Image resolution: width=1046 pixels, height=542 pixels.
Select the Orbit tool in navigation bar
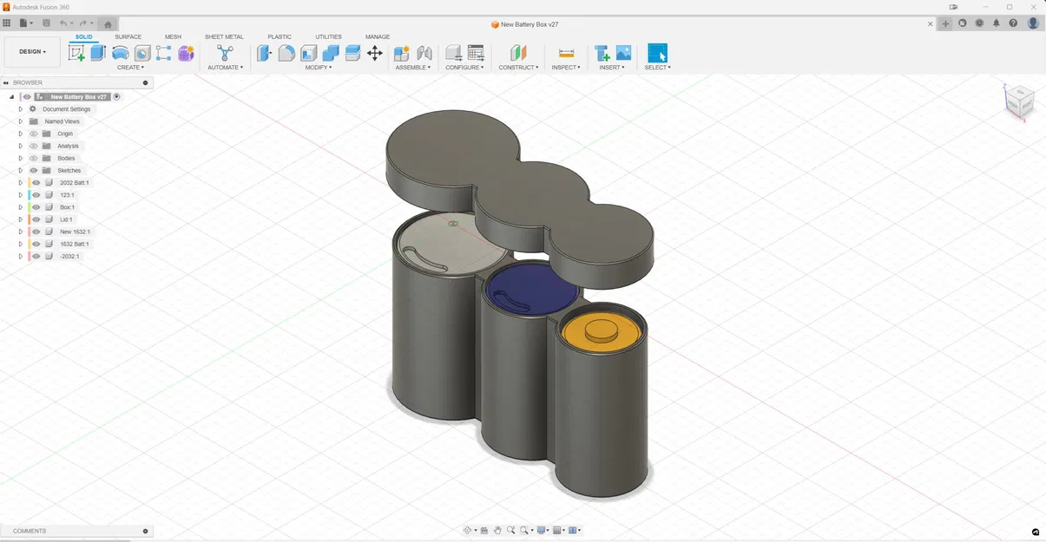[x=467, y=529]
